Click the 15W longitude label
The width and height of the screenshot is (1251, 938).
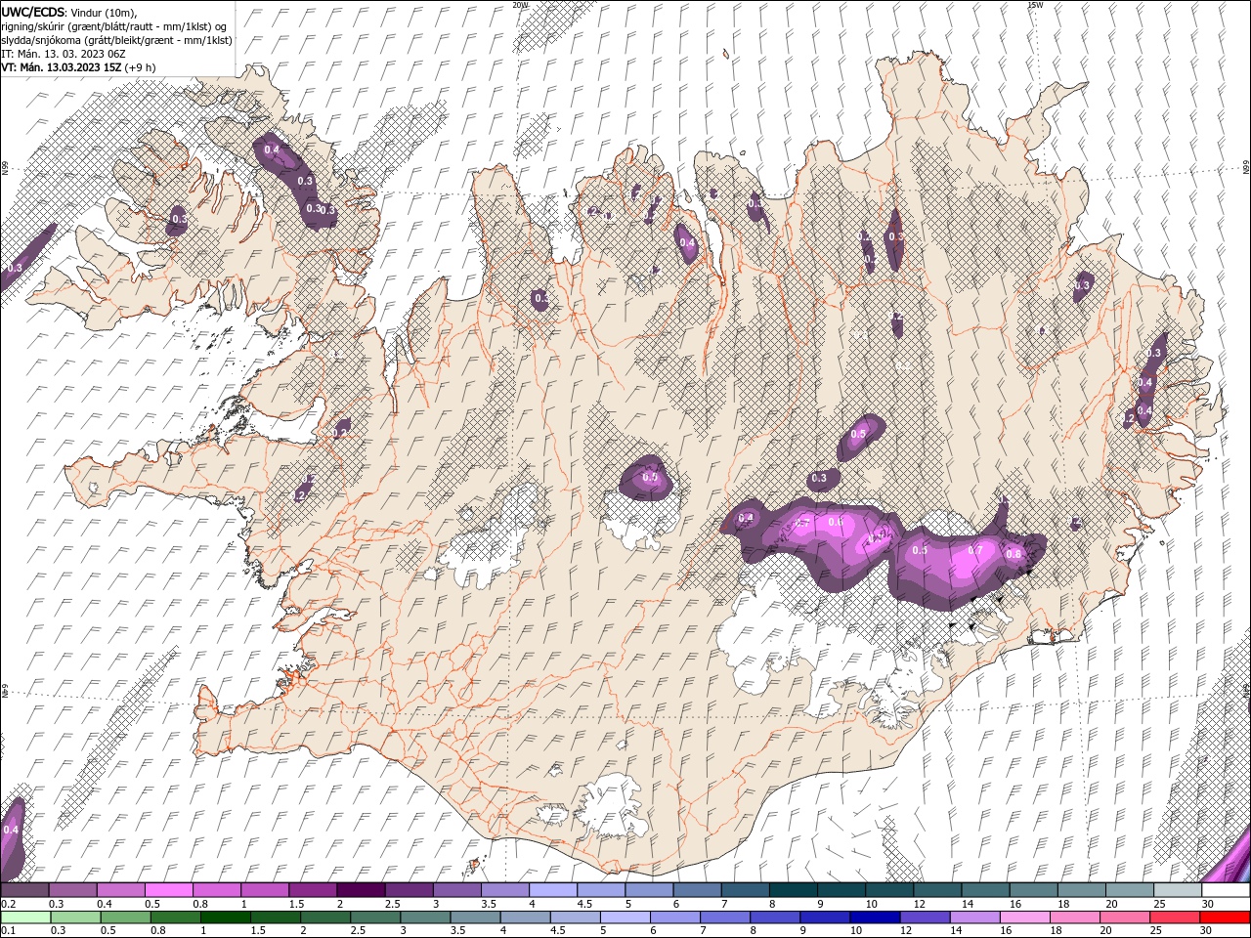coord(1036,5)
